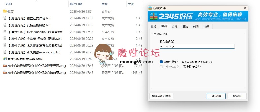
Task: Click the 2345好压 banner logo
Action: point(171,16)
